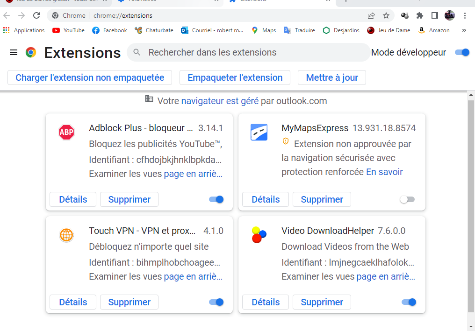Show more bookmarks with the » chevron
475x331 pixels.
pos(464,30)
